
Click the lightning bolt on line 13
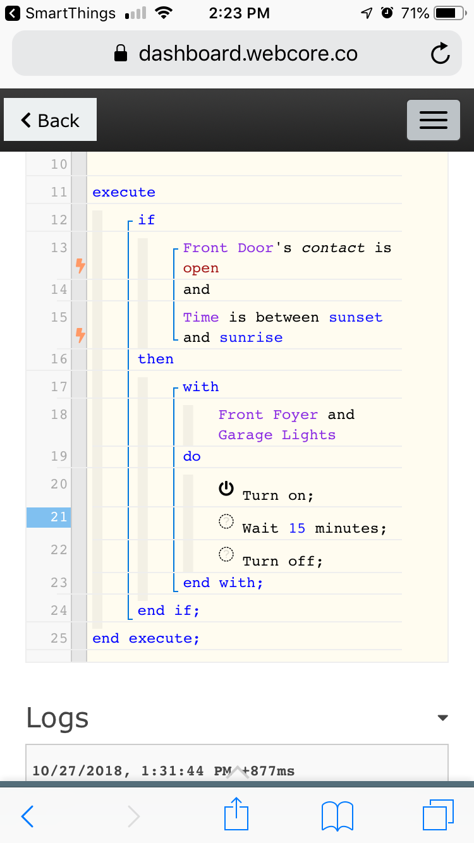coord(80,266)
